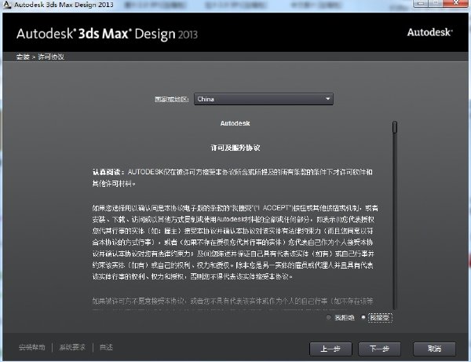
Task: Click the Autodesk app icon in title bar
Action: [x=6, y=5]
